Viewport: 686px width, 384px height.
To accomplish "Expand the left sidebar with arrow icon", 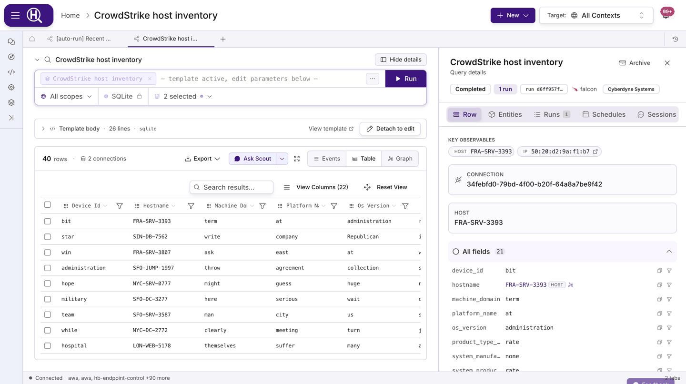I will pos(11,118).
